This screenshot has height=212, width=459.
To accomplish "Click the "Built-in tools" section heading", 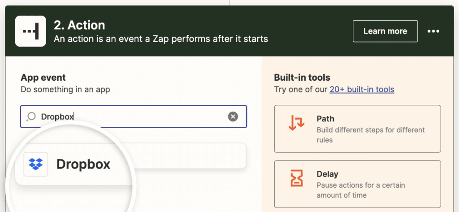I will [x=302, y=78].
